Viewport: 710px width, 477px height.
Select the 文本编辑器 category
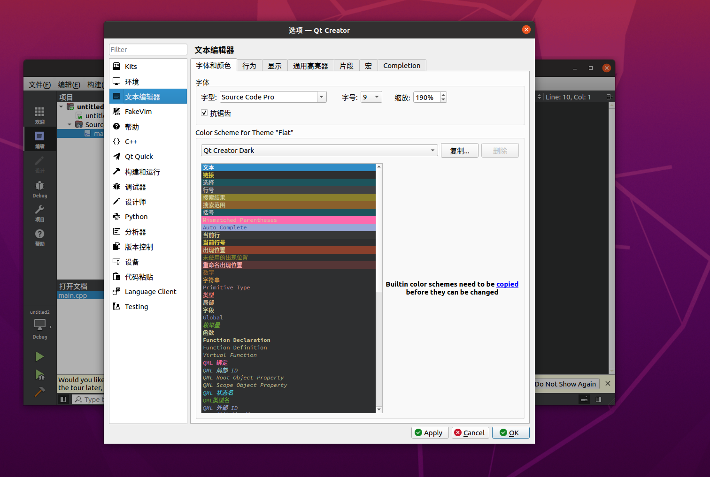tap(148, 97)
